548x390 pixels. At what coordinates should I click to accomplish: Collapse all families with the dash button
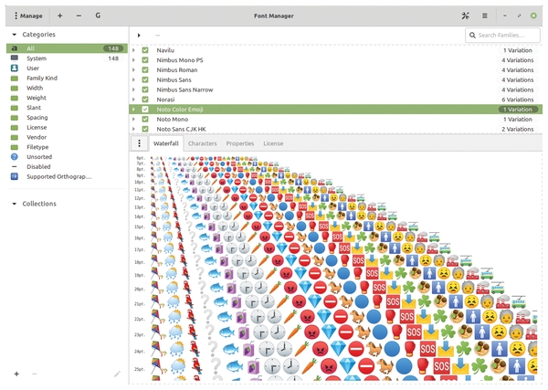click(158, 36)
